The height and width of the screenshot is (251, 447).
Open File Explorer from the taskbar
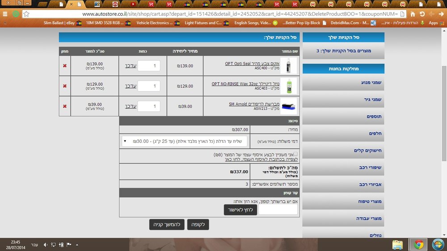click(397, 244)
